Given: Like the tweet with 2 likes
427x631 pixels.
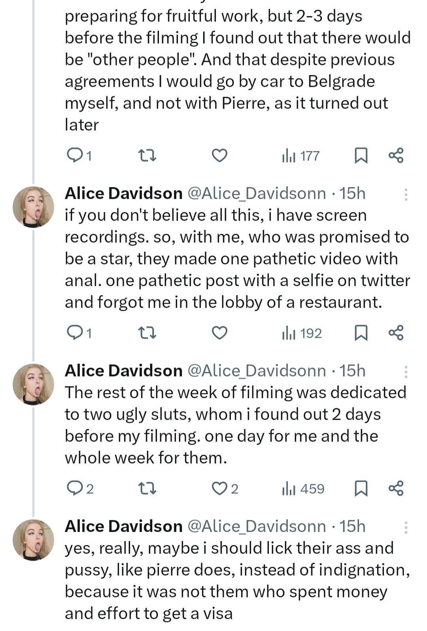Looking at the screenshot, I should click(x=220, y=488).
